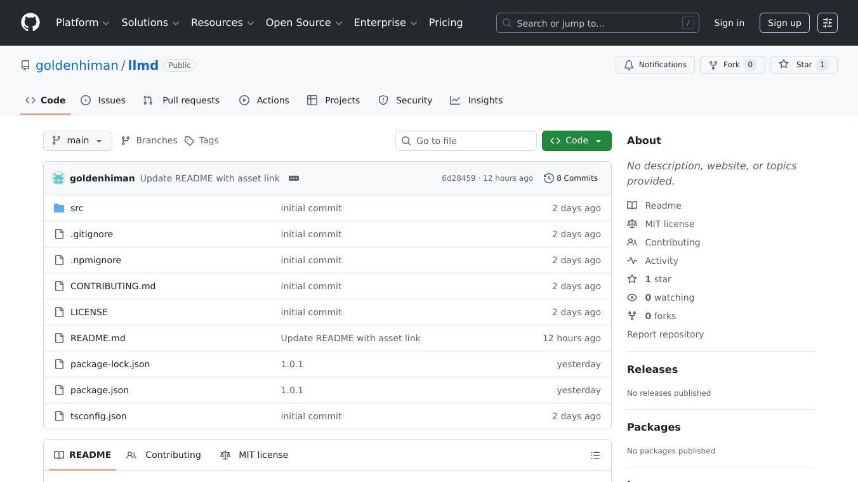The width and height of the screenshot is (858, 482).
Task: Fork the llmd repository
Action: (x=732, y=65)
